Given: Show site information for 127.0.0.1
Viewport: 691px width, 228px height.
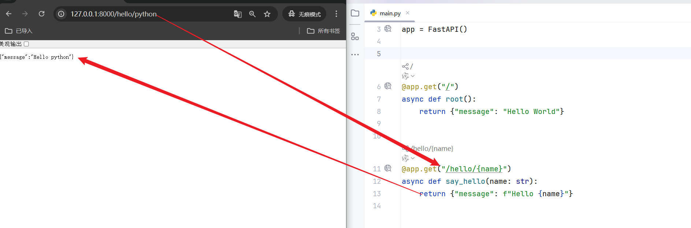Looking at the screenshot, I should coord(62,14).
